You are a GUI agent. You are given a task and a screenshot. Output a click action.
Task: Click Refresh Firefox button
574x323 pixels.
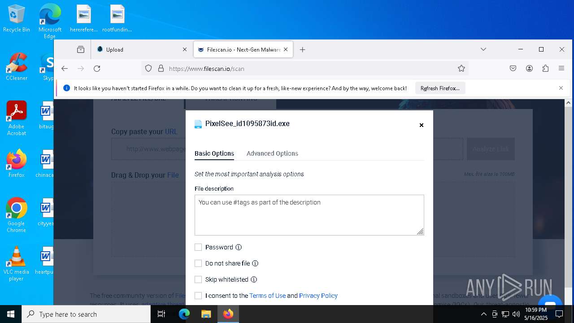440,88
